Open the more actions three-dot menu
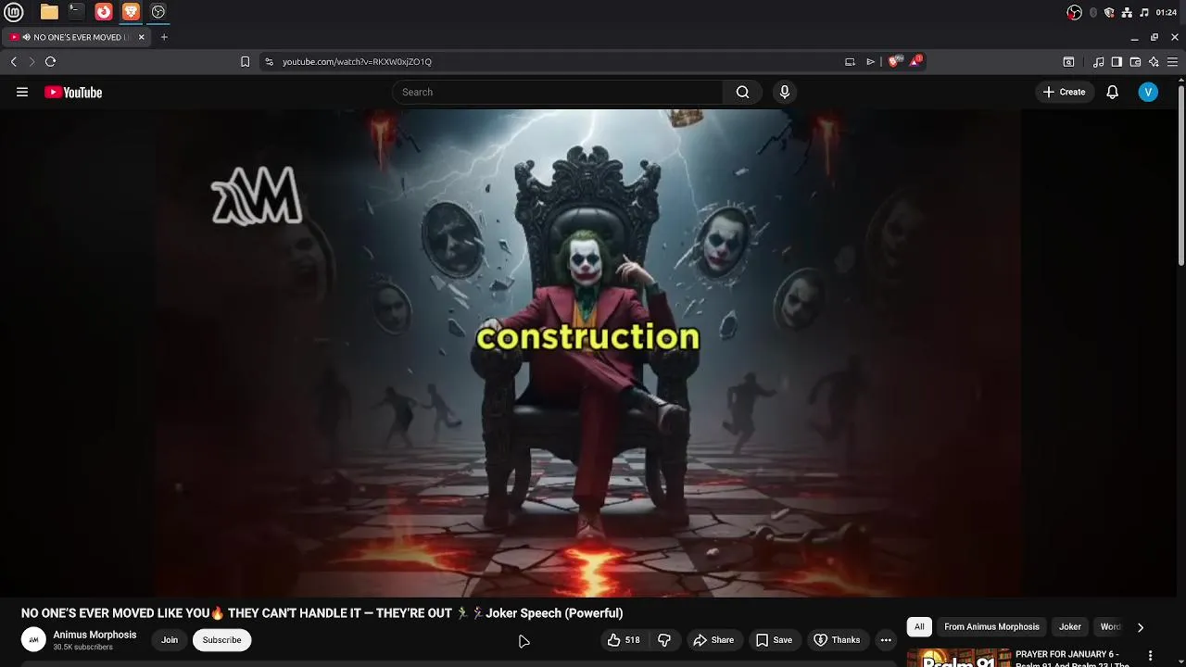Viewport: 1186px width, 667px height. 886,640
